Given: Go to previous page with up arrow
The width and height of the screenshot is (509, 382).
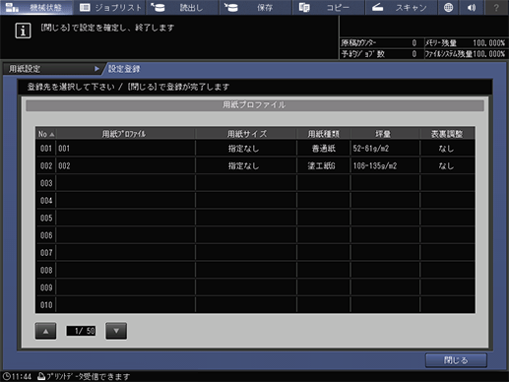Looking at the screenshot, I should pos(45,331).
